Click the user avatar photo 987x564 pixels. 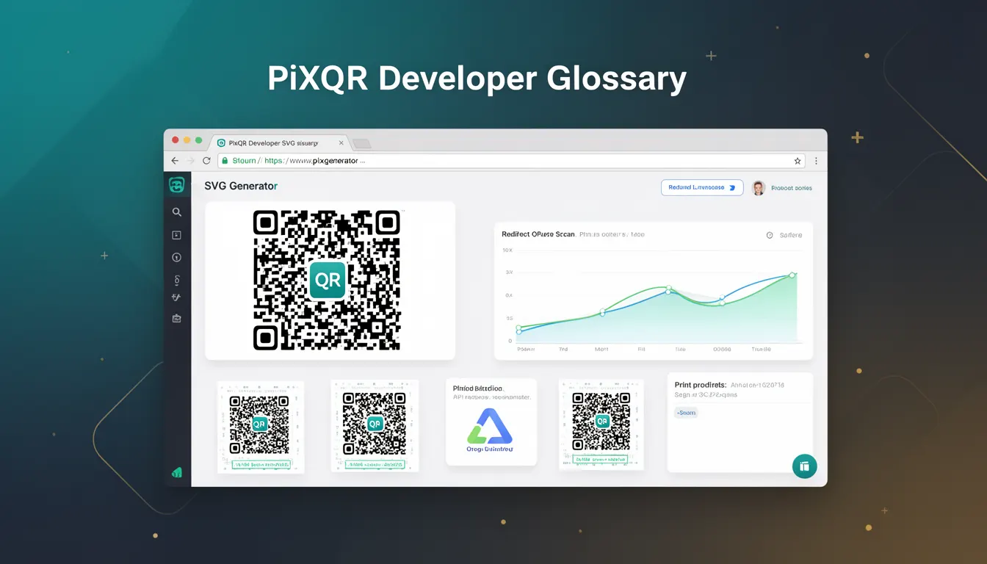click(x=759, y=188)
